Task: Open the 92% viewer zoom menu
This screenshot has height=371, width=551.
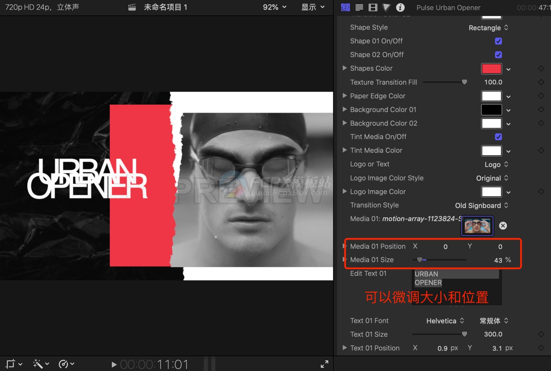Action: coord(274,7)
